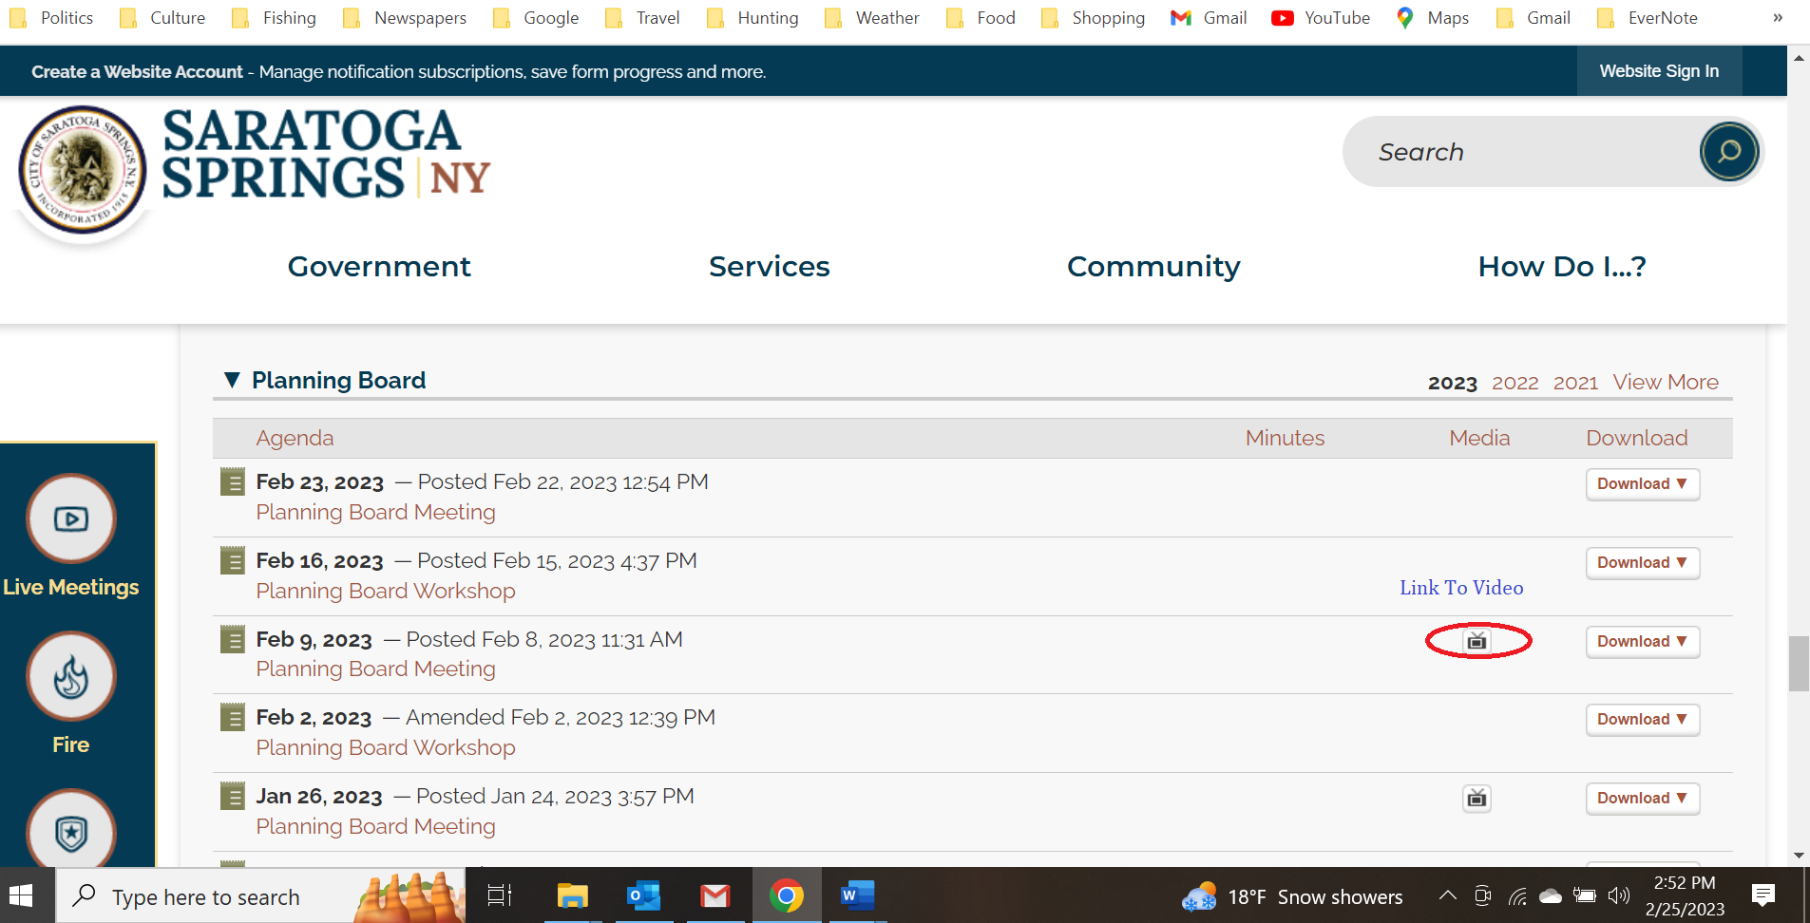Open the Jan 26 meeting media icon
The height and width of the screenshot is (923, 1810).
pyautogui.click(x=1477, y=799)
